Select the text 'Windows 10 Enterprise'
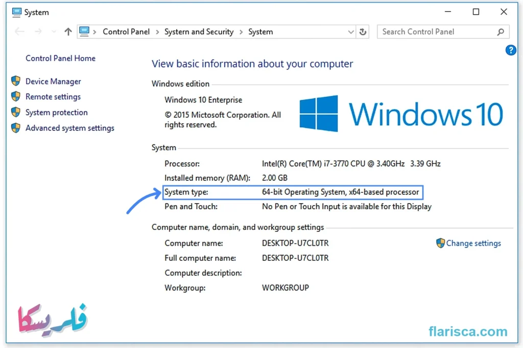This screenshot has height=348, width=523. point(203,100)
